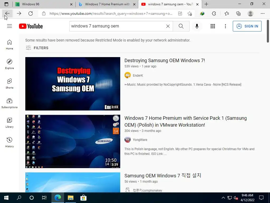Image resolution: width=270 pixels, height=203 pixels.
Task: Open the YouTube apps grid icon
Action: point(213,26)
